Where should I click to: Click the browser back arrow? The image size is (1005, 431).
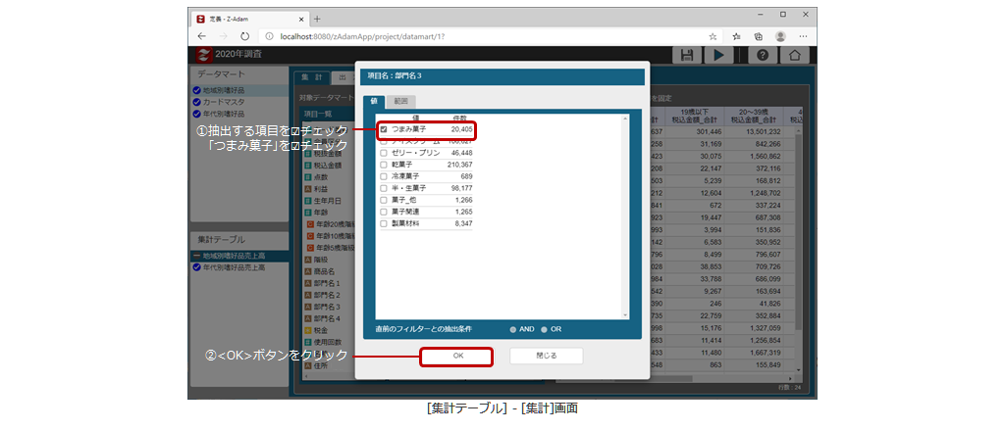(202, 36)
